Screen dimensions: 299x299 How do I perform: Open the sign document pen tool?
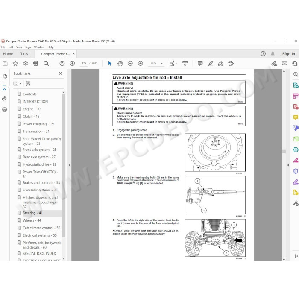pos(221,63)
